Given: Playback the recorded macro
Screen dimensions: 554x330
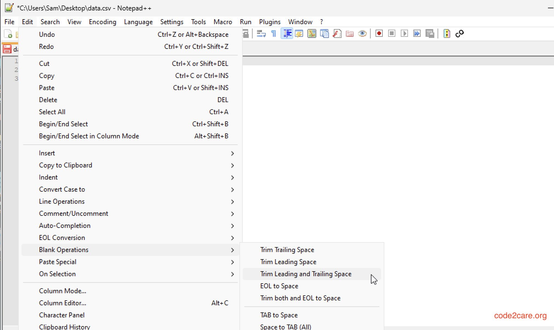Looking at the screenshot, I should (x=404, y=33).
